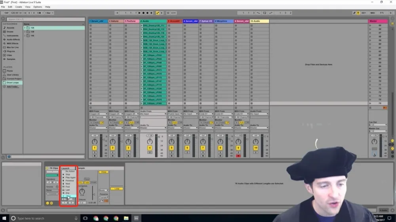Viewport: 396px width, 222px height.
Task: Click the TAP tempo button
Action: click(6, 13)
